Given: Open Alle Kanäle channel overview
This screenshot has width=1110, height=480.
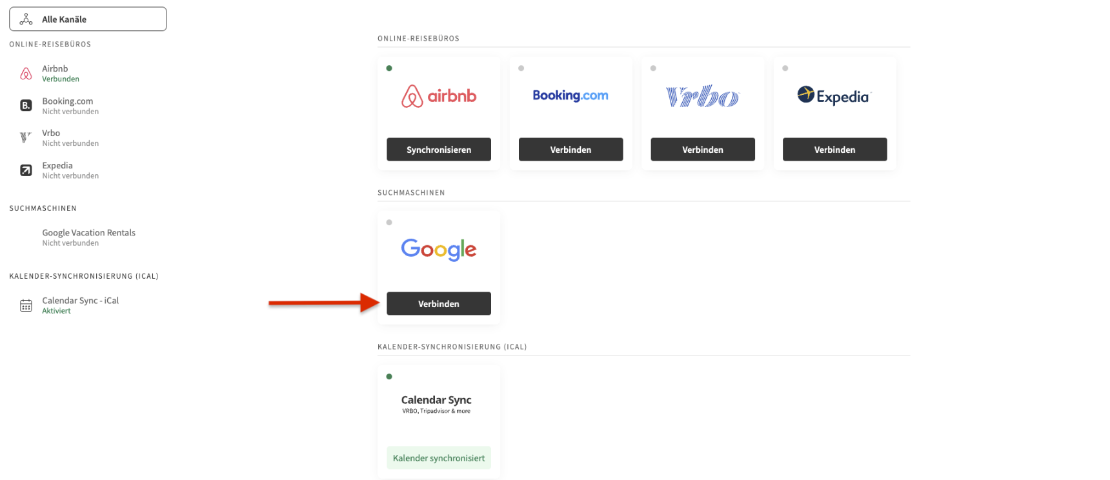Looking at the screenshot, I should (88, 19).
